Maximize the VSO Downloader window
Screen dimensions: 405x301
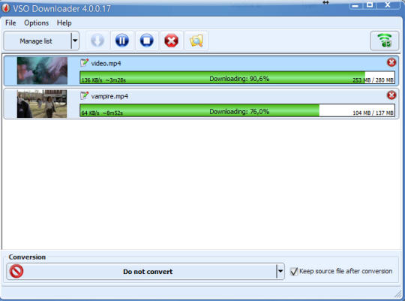click(370, 5)
